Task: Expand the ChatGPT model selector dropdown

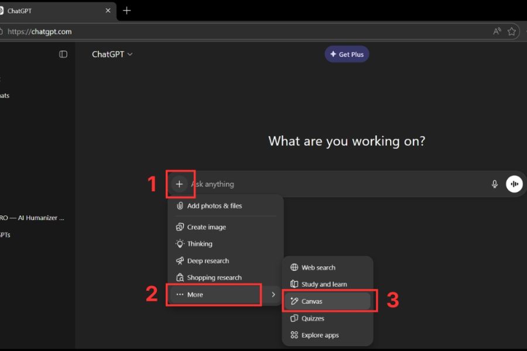Action: [112, 54]
